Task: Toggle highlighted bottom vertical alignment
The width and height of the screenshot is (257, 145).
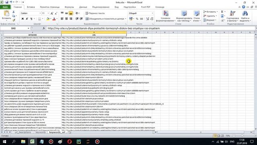Action: [x=71, y=13]
